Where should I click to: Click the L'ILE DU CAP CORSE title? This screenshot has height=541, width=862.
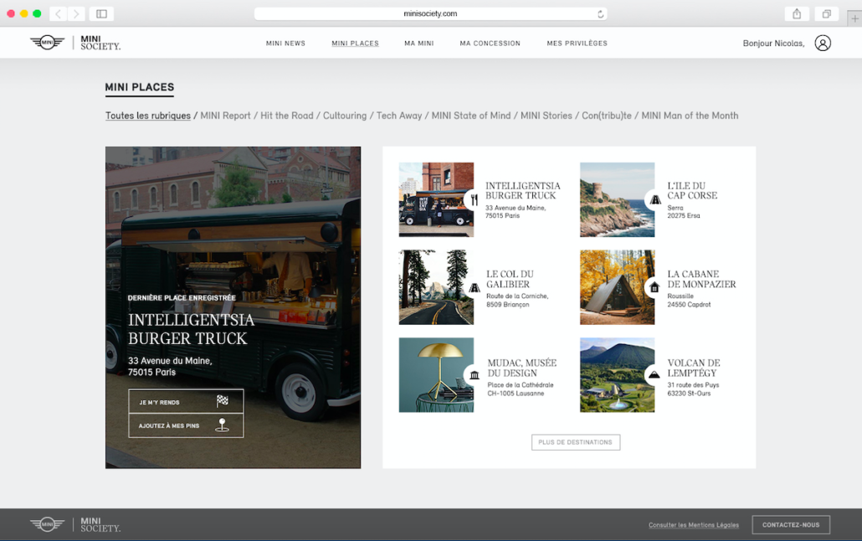tap(692, 190)
